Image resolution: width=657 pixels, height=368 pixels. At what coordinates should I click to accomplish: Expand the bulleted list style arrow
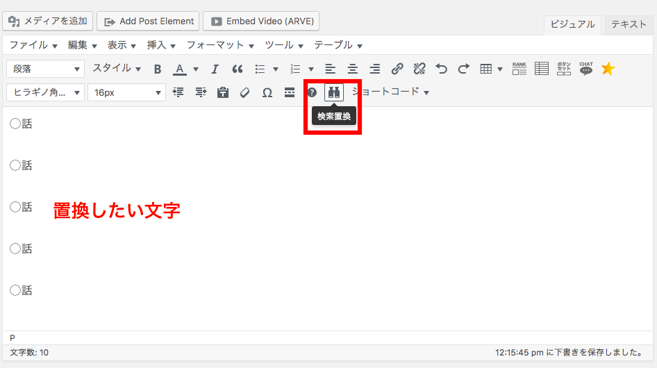click(276, 69)
